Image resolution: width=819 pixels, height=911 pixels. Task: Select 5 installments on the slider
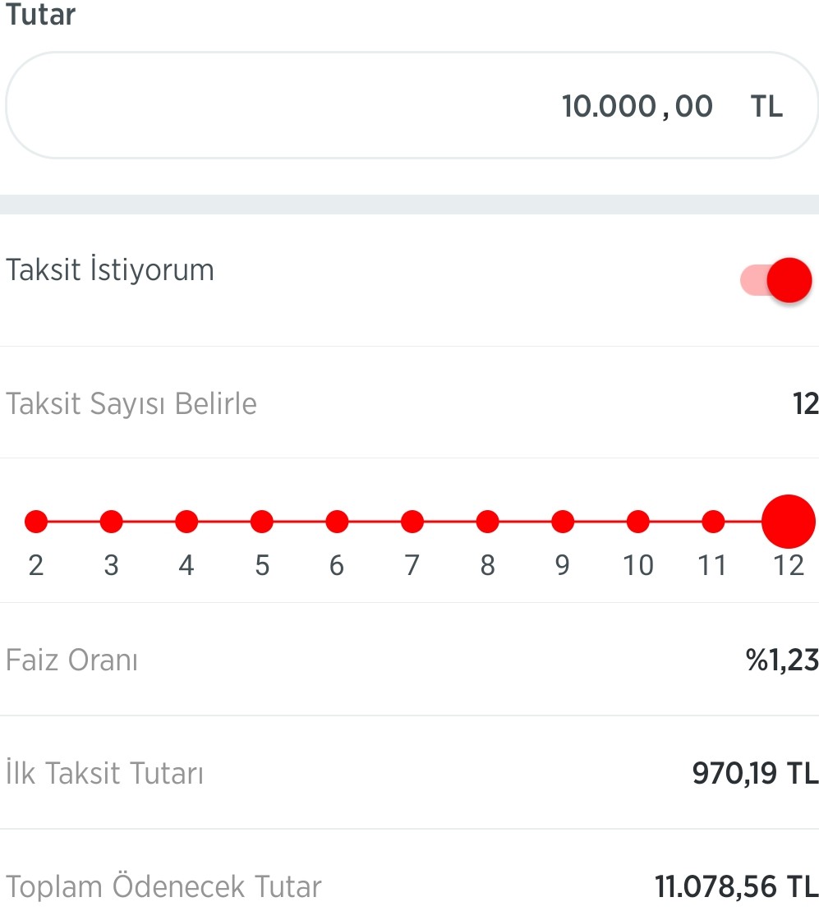point(261,522)
